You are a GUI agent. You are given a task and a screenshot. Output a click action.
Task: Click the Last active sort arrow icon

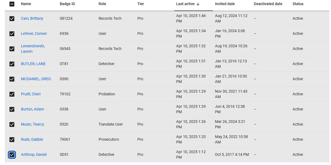[x=198, y=4]
